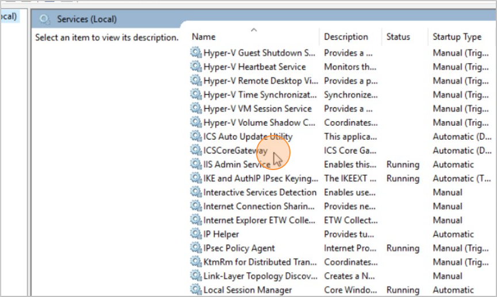Screen dimensions: 497x297
Task: Click 'Internet Pro...' description text
Action: tap(350, 248)
